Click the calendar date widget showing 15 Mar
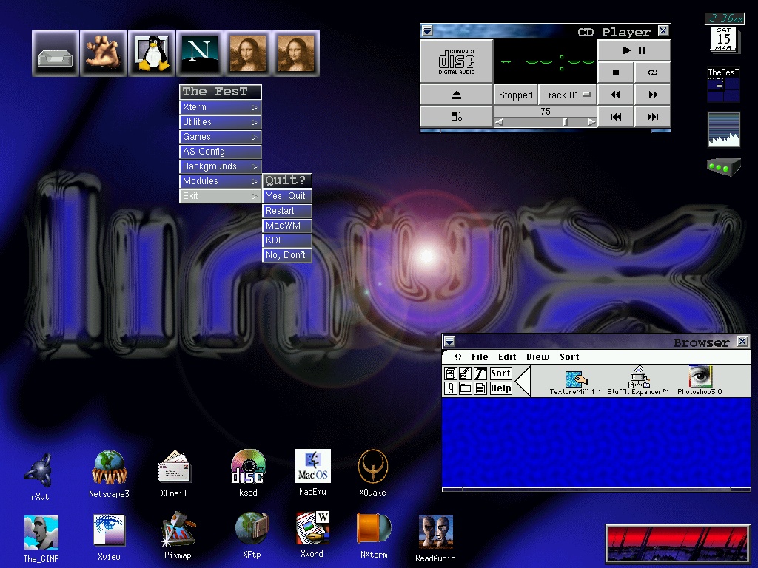This screenshot has width=758, height=568. click(723, 38)
